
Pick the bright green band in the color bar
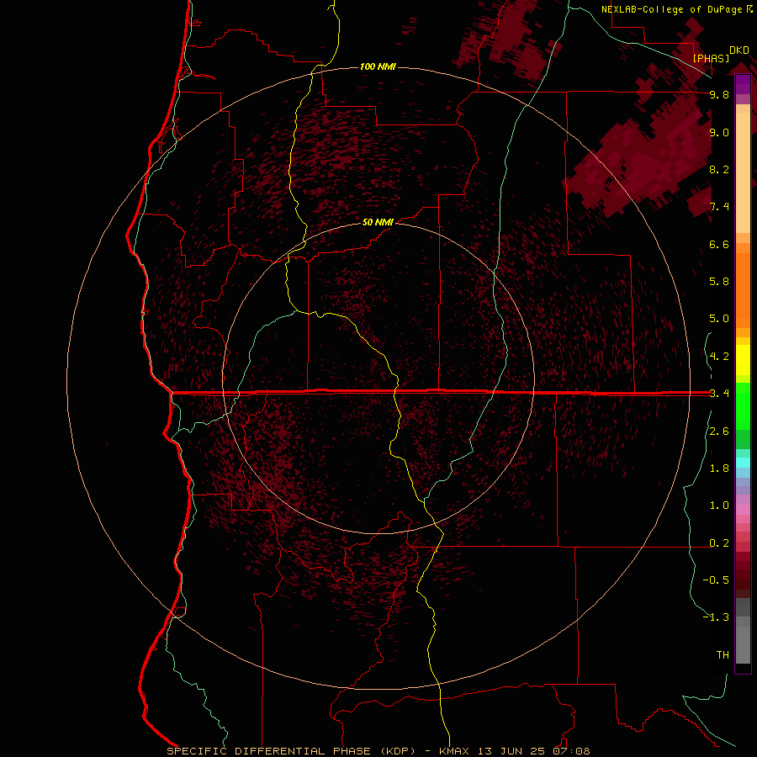(x=743, y=405)
